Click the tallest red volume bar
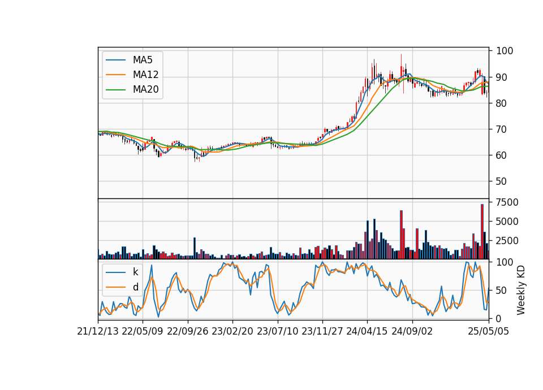Image resolution: width=543 pixels, height=390 pixels. pyautogui.click(x=482, y=232)
